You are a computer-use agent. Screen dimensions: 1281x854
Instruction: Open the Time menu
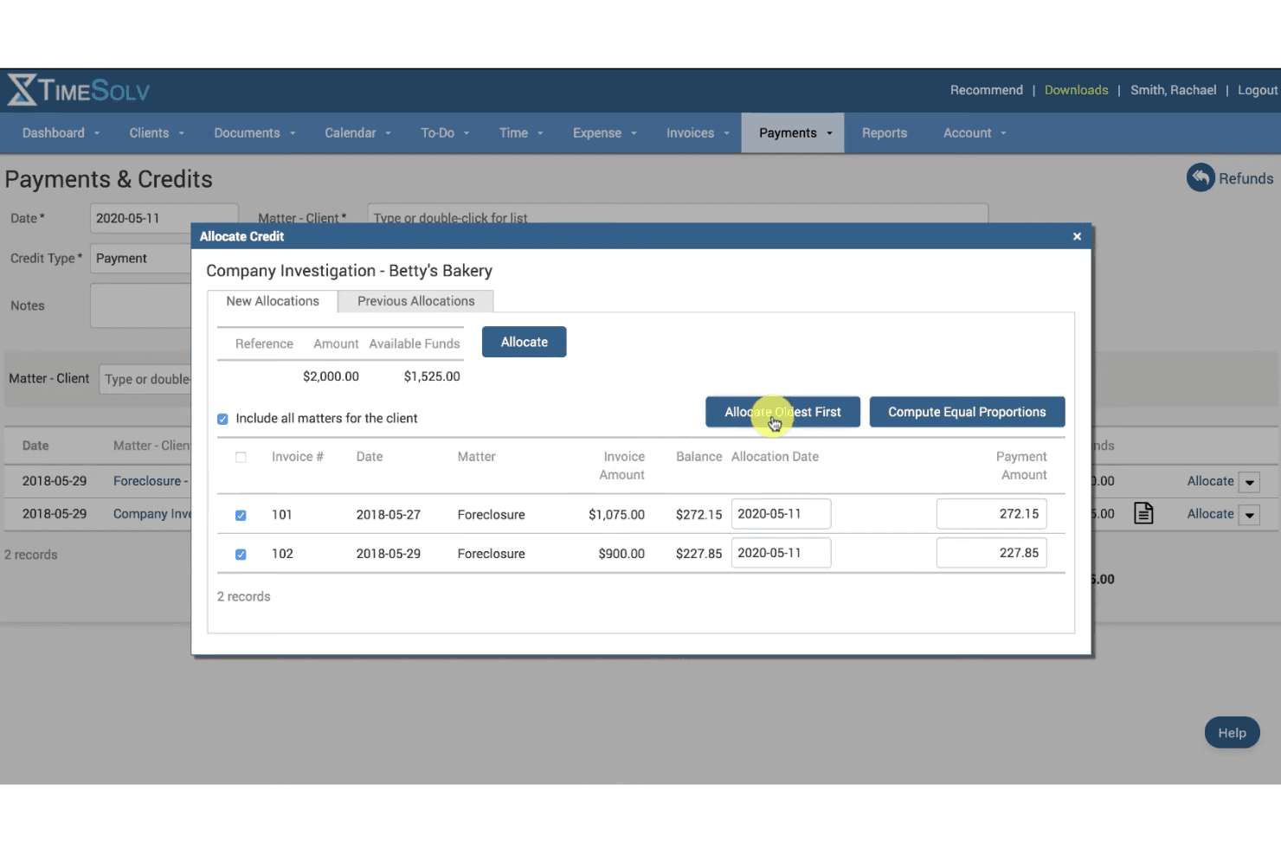coord(521,133)
